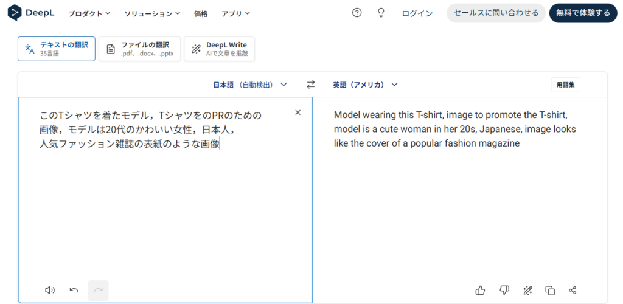The height and width of the screenshot is (304, 623).
Task: Clear source text with X button
Action: point(298,112)
